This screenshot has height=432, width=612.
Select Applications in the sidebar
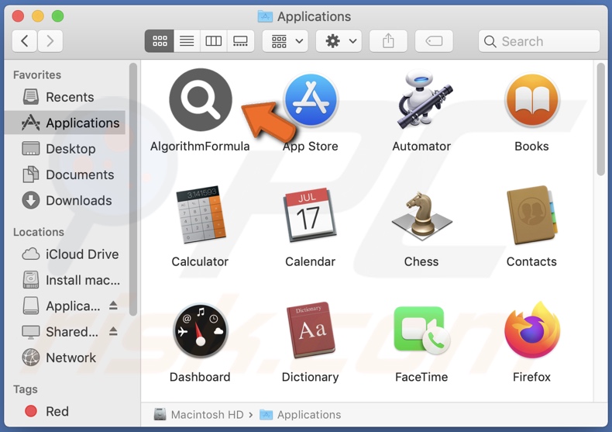tap(65, 123)
